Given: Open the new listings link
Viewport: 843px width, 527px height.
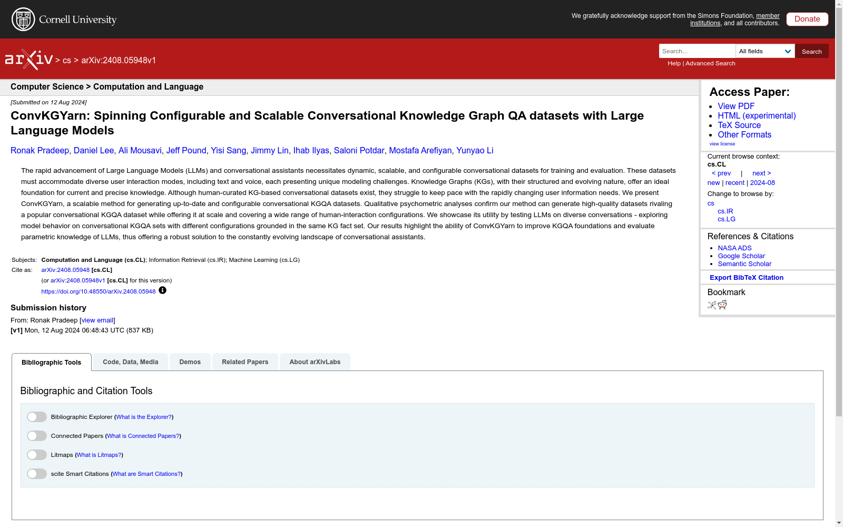Looking at the screenshot, I should (713, 183).
